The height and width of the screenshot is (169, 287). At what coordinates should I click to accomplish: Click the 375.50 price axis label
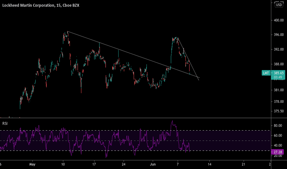click(279, 111)
